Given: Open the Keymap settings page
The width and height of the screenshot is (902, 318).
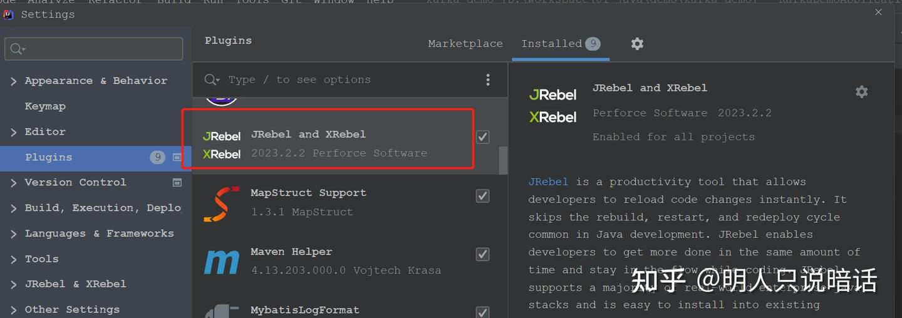Looking at the screenshot, I should click(x=45, y=106).
